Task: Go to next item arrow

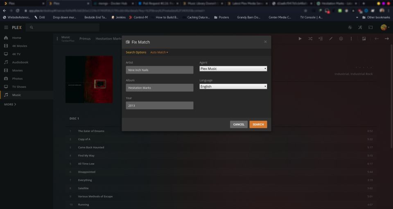Action: (x=387, y=38)
